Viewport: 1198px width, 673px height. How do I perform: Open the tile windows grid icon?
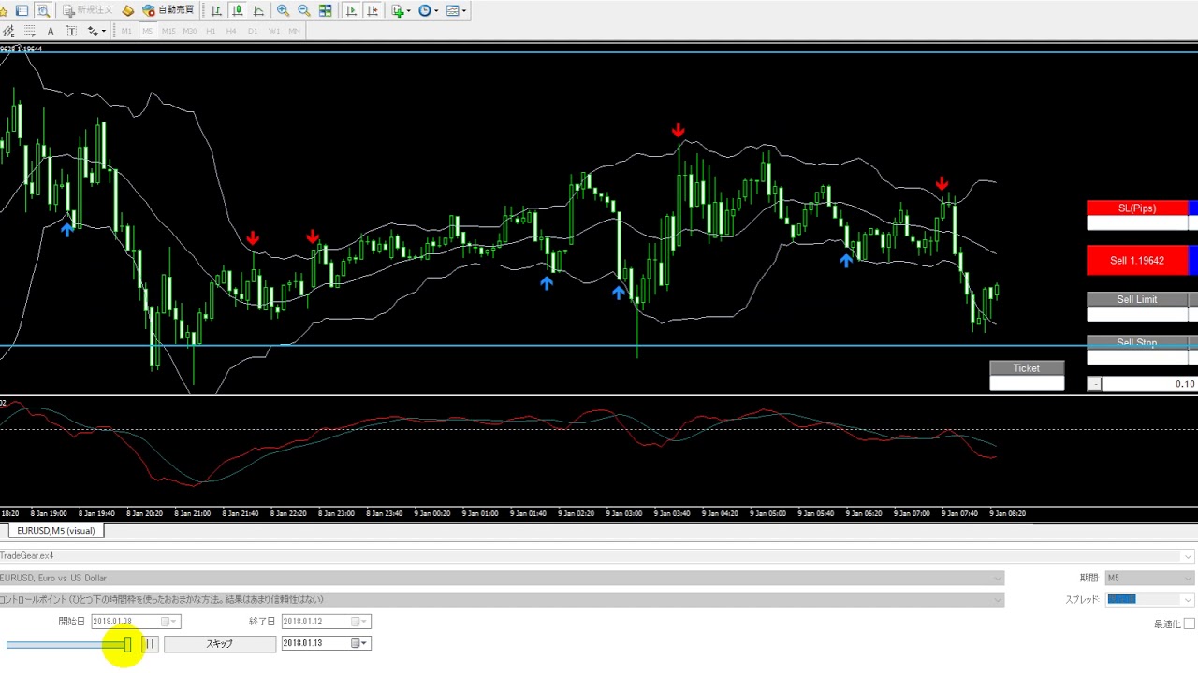[x=326, y=10]
